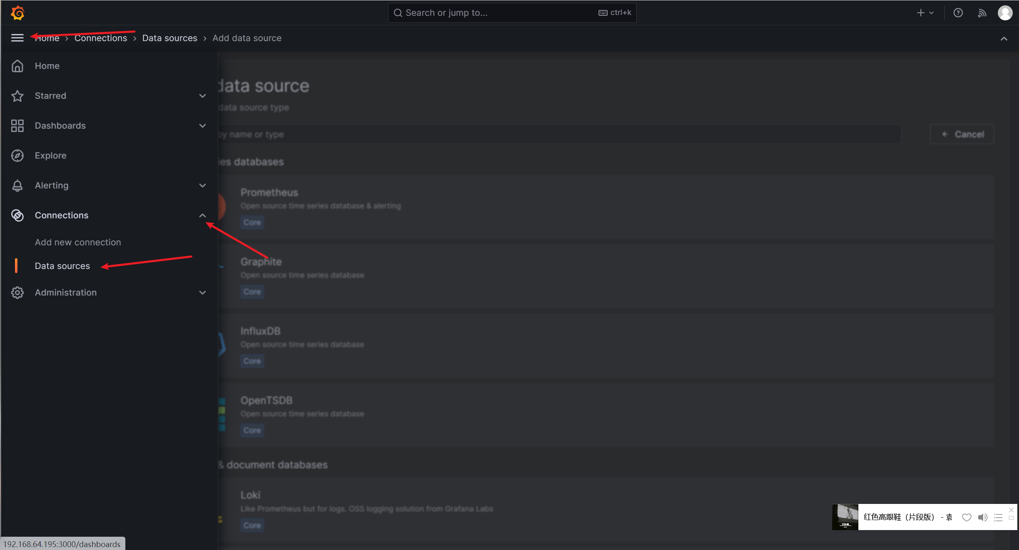The height and width of the screenshot is (550, 1019).
Task: Expand the Administration section chevron
Action: [x=203, y=293]
